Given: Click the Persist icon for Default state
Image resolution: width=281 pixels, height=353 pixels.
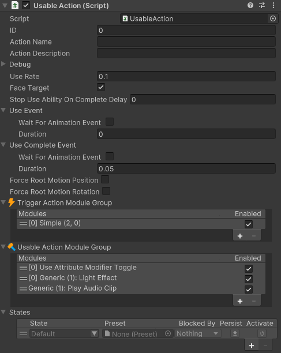Looking at the screenshot, I should click(x=235, y=333).
